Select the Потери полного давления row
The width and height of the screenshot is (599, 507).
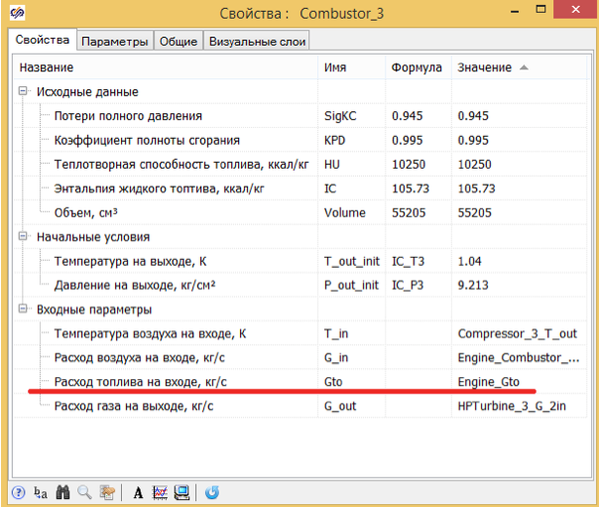300,116
